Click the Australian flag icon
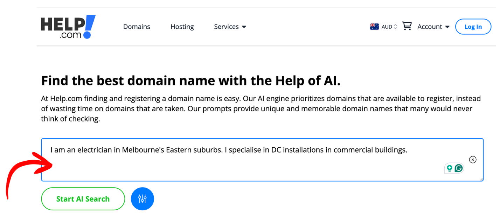Image resolution: width=500 pixels, height=217 pixels. pyautogui.click(x=374, y=27)
